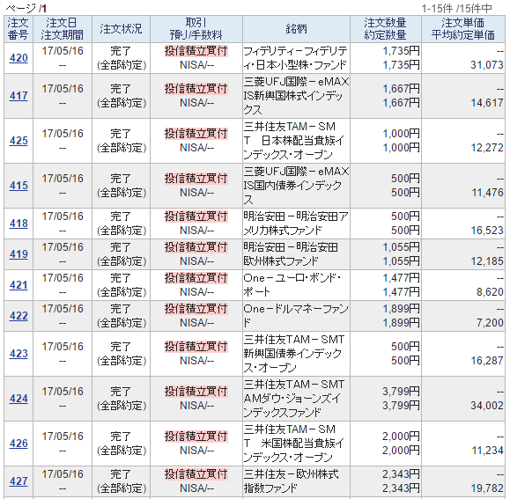Screen dimensions: 510x499
Task: Click 1,477円 order amount in row 421
Action: (401, 278)
